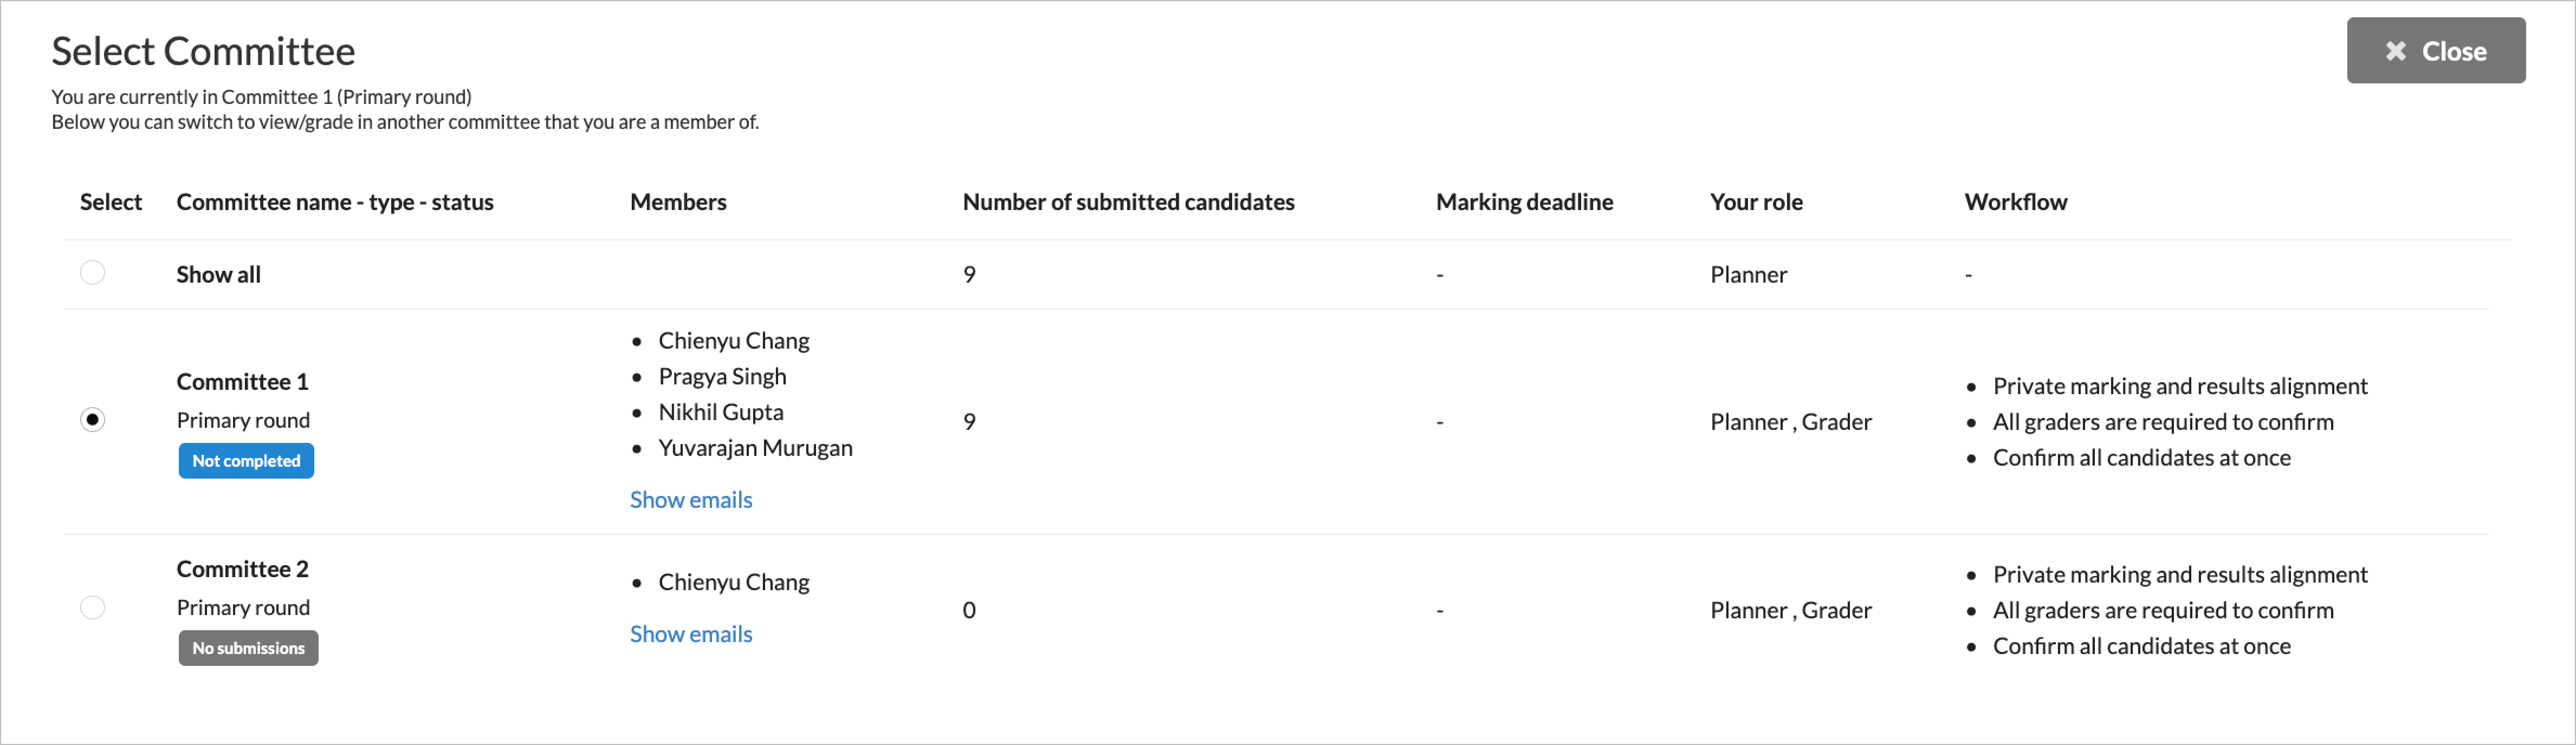
Task: Click the Workflow column header
Action: pos(2015,202)
